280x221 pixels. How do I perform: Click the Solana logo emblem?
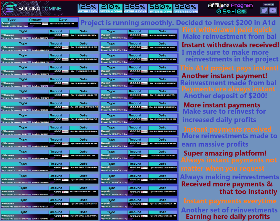pyautogui.click(x=9, y=8)
